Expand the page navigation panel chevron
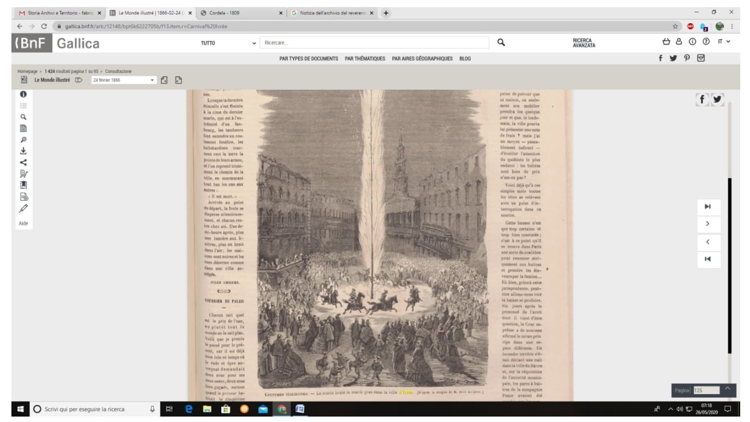Viewport: 750px width, 422px height. pyautogui.click(x=728, y=389)
